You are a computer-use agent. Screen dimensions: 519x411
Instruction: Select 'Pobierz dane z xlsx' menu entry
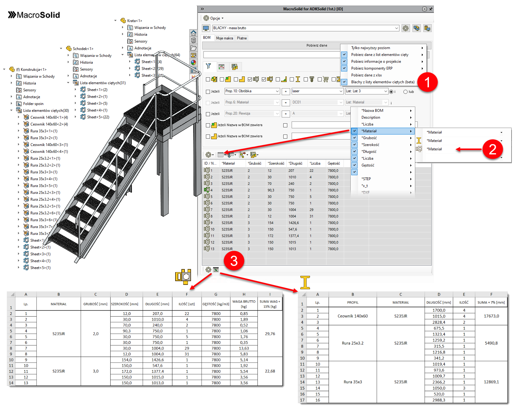pos(366,75)
